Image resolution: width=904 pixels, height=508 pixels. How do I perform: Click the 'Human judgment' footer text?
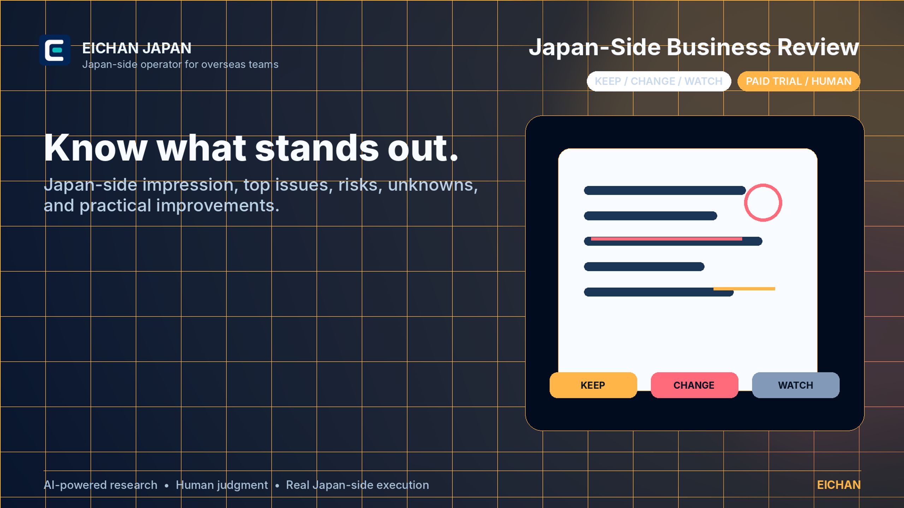click(222, 485)
